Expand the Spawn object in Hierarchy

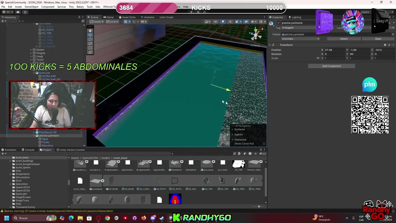pyautogui.click(x=31, y=50)
